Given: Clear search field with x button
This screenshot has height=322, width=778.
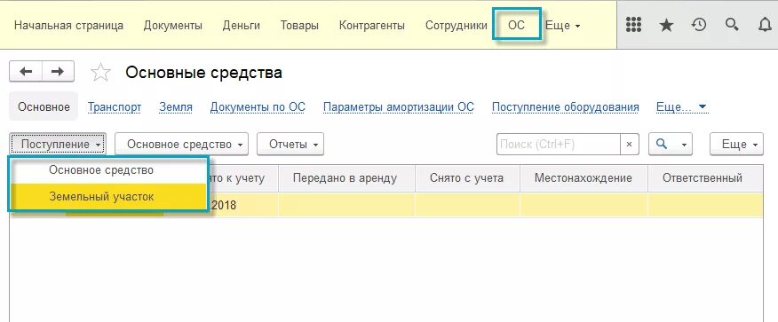Looking at the screenshot, I should [629, 145].
